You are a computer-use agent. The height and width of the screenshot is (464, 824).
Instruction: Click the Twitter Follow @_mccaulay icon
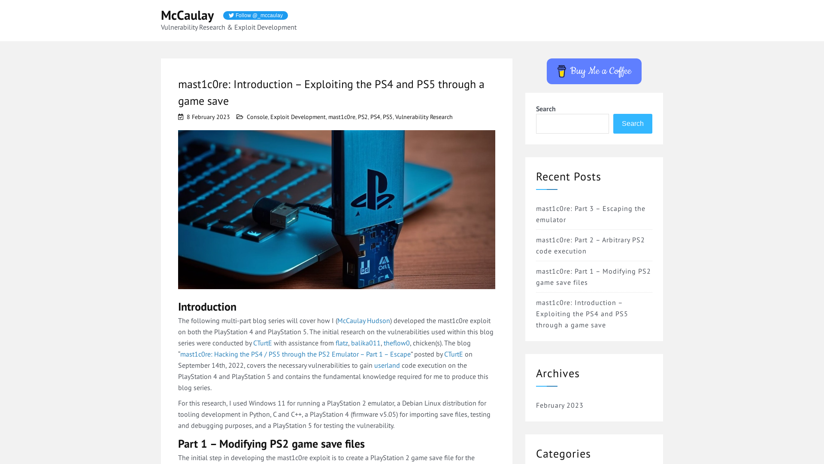click(255, 15)
